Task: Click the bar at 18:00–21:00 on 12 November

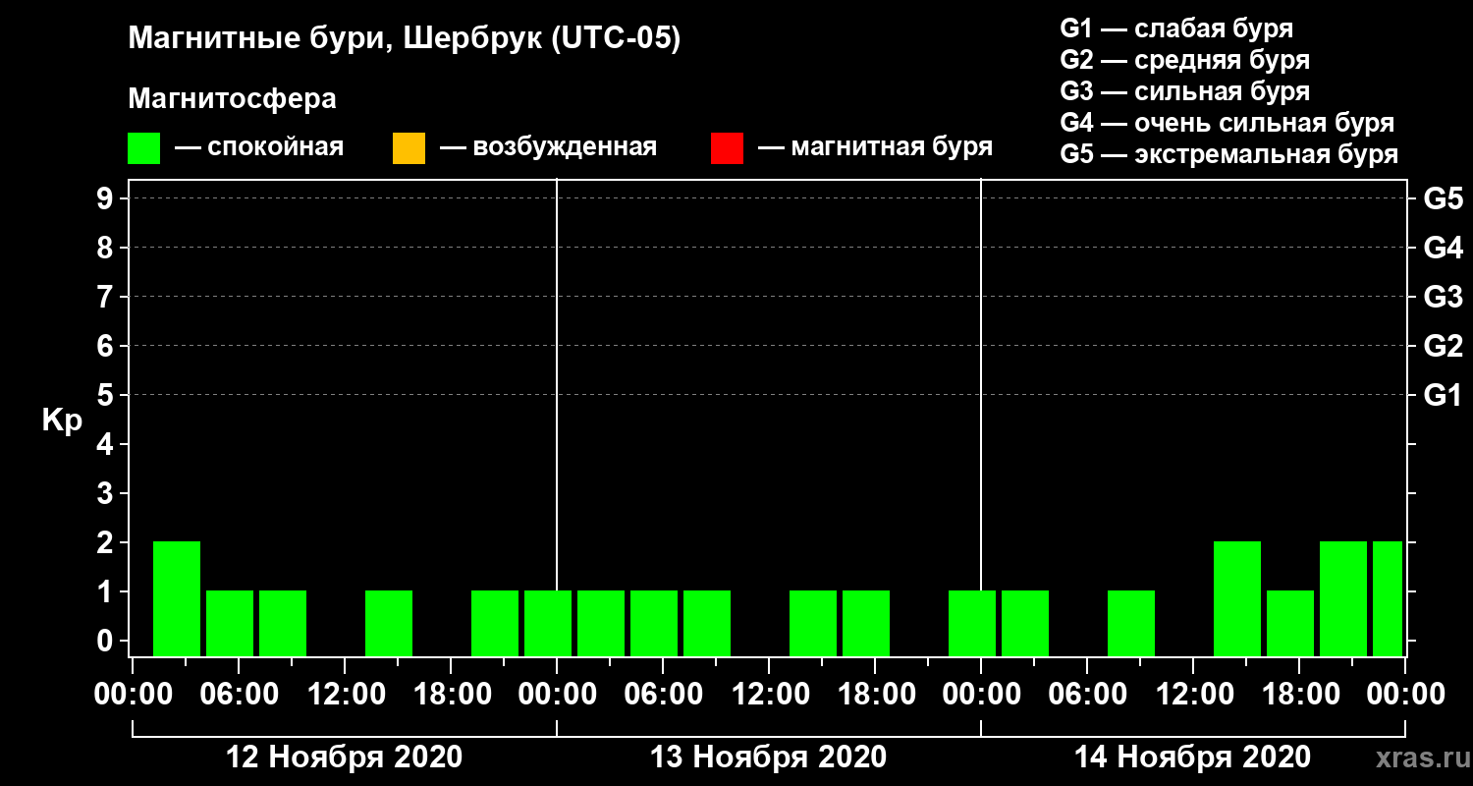Action: [x=495, y=623]
